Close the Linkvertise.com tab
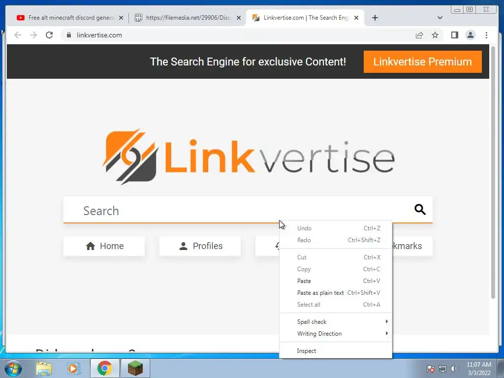Screen dimensions: 504x378 coord(356,18)
